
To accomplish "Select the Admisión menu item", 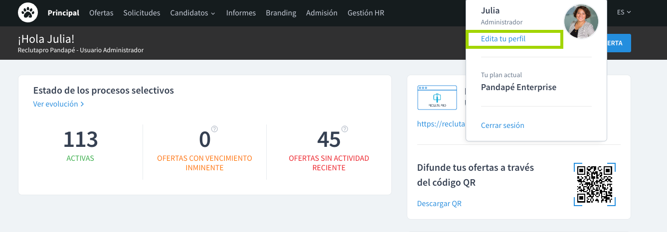I will [322, 13].
